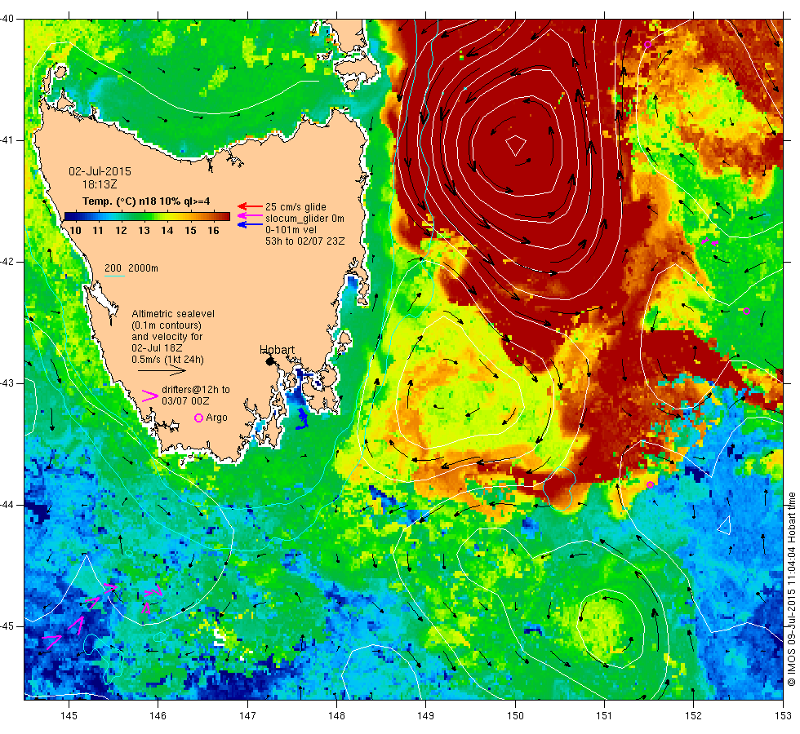Click latitude axis label '-45'

(x=7, y=626)
